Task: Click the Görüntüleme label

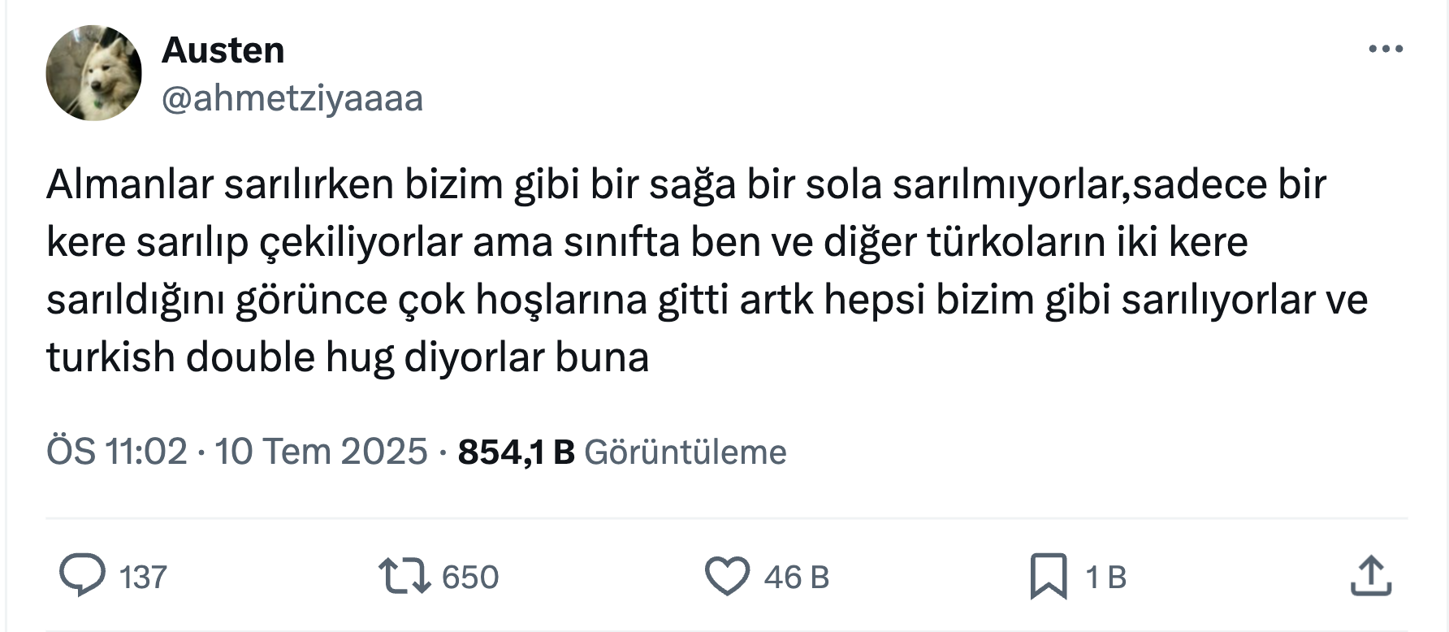Action: tap(686, 452)
